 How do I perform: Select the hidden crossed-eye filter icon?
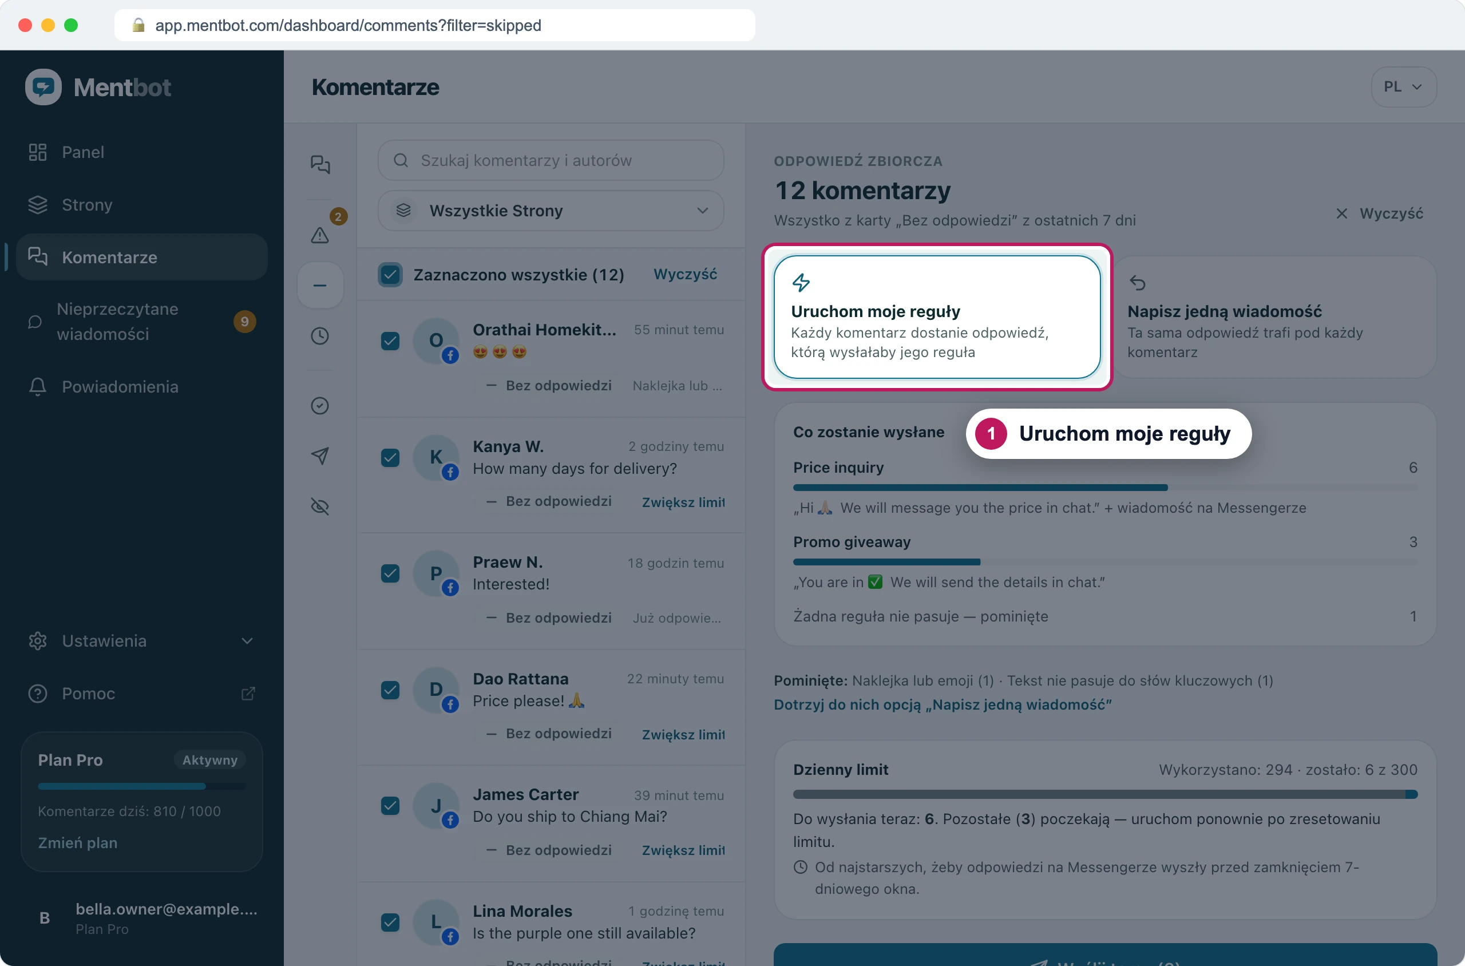320,506
